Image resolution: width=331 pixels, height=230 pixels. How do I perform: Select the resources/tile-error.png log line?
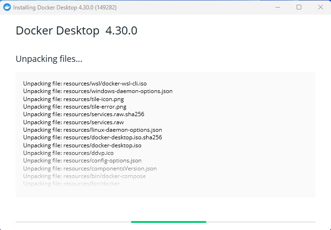(74, 107)
